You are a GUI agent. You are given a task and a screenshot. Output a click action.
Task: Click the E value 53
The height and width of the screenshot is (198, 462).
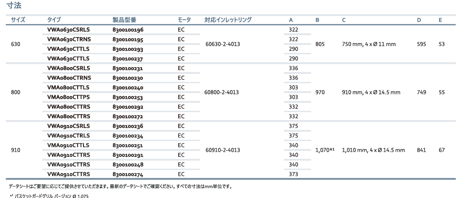tap(441, 44)
